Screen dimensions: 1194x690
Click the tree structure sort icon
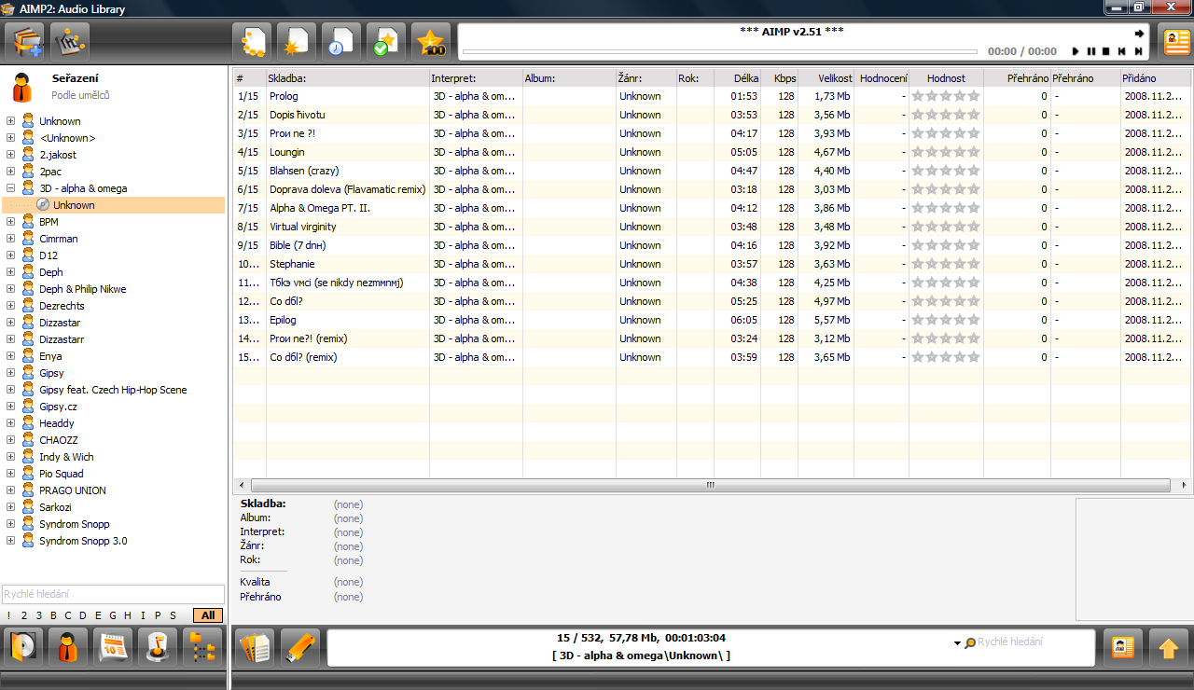[x=201, y=647]
